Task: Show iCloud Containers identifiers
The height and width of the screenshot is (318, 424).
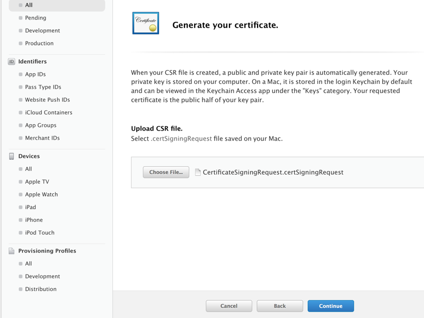Action: tap(49, 113)
